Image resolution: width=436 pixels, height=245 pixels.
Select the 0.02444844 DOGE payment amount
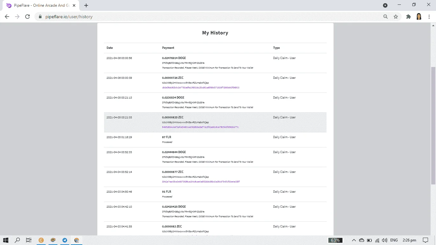tap(174, 152)
